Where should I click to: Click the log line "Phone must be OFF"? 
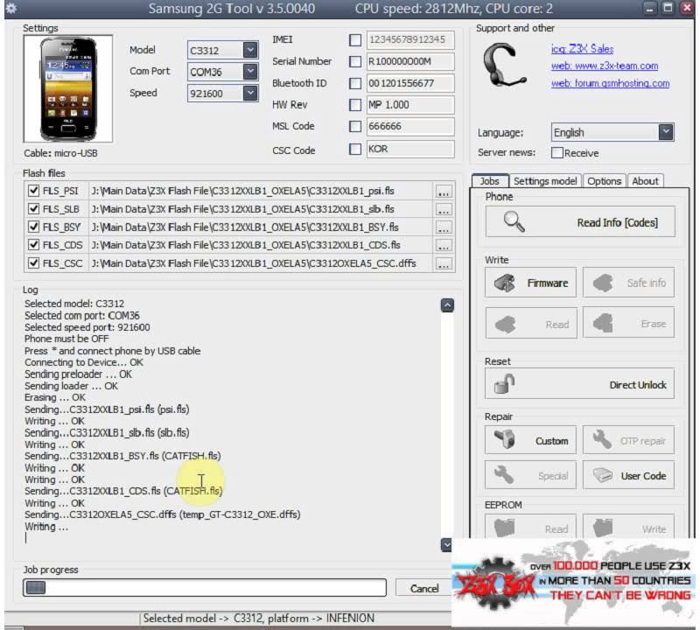(x=66, y=339)
